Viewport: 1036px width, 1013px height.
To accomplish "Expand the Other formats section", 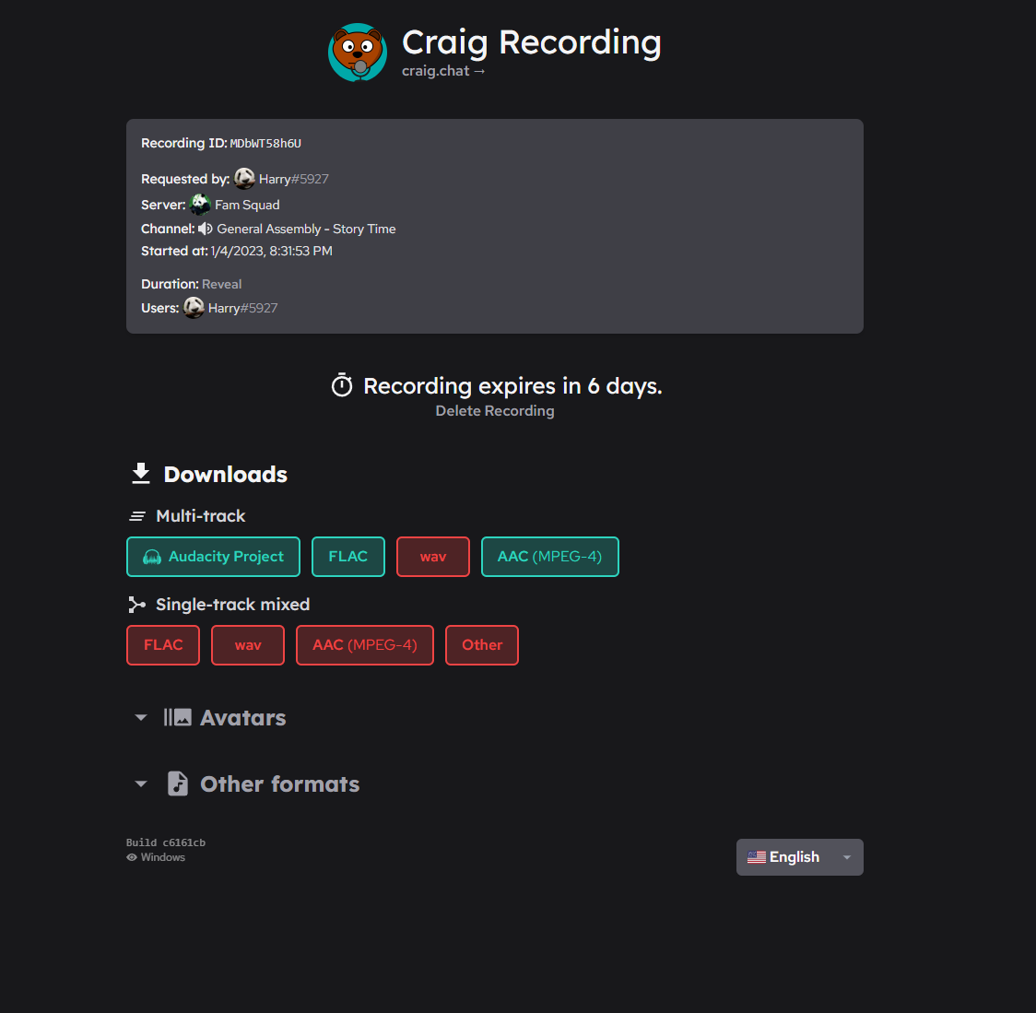I will [x=140, y=783].
